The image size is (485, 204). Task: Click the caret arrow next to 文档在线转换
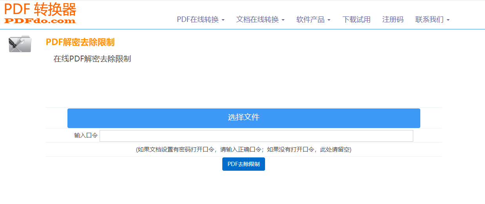(x=283, y=20)
